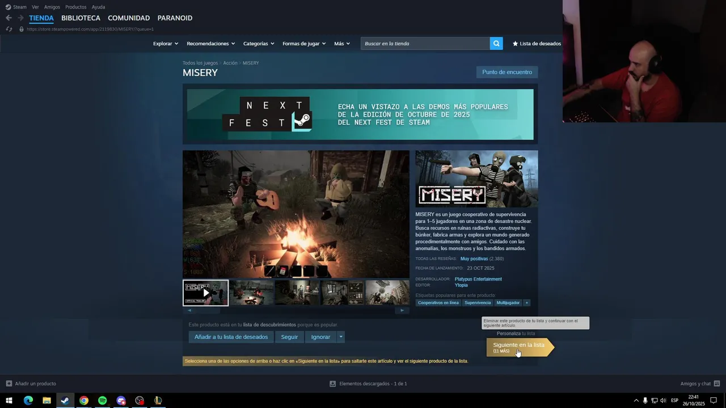The width and height of the screenshot is (726, 408).
Task: Open the Amigos menu
Action: coord(52,7)
